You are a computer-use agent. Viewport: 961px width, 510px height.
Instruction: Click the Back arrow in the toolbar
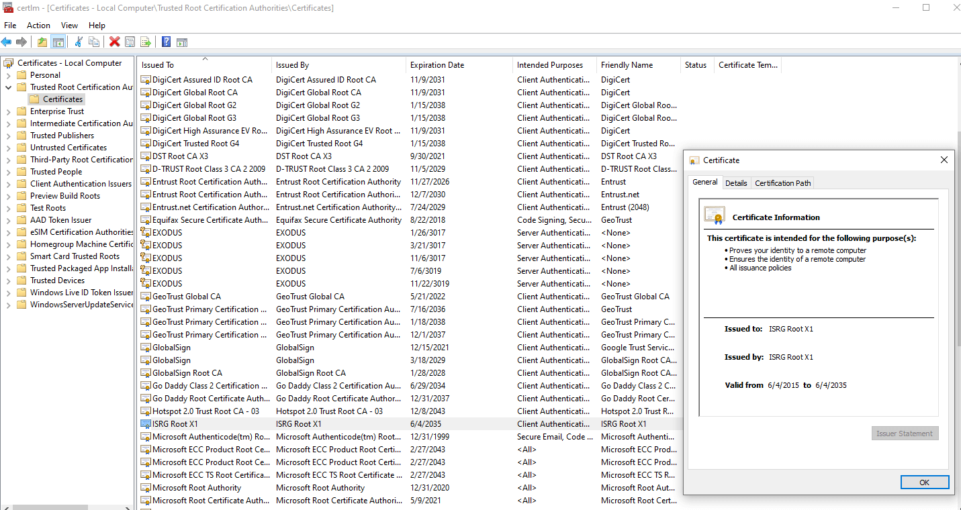pyautogui.click(x=7, y=42)
